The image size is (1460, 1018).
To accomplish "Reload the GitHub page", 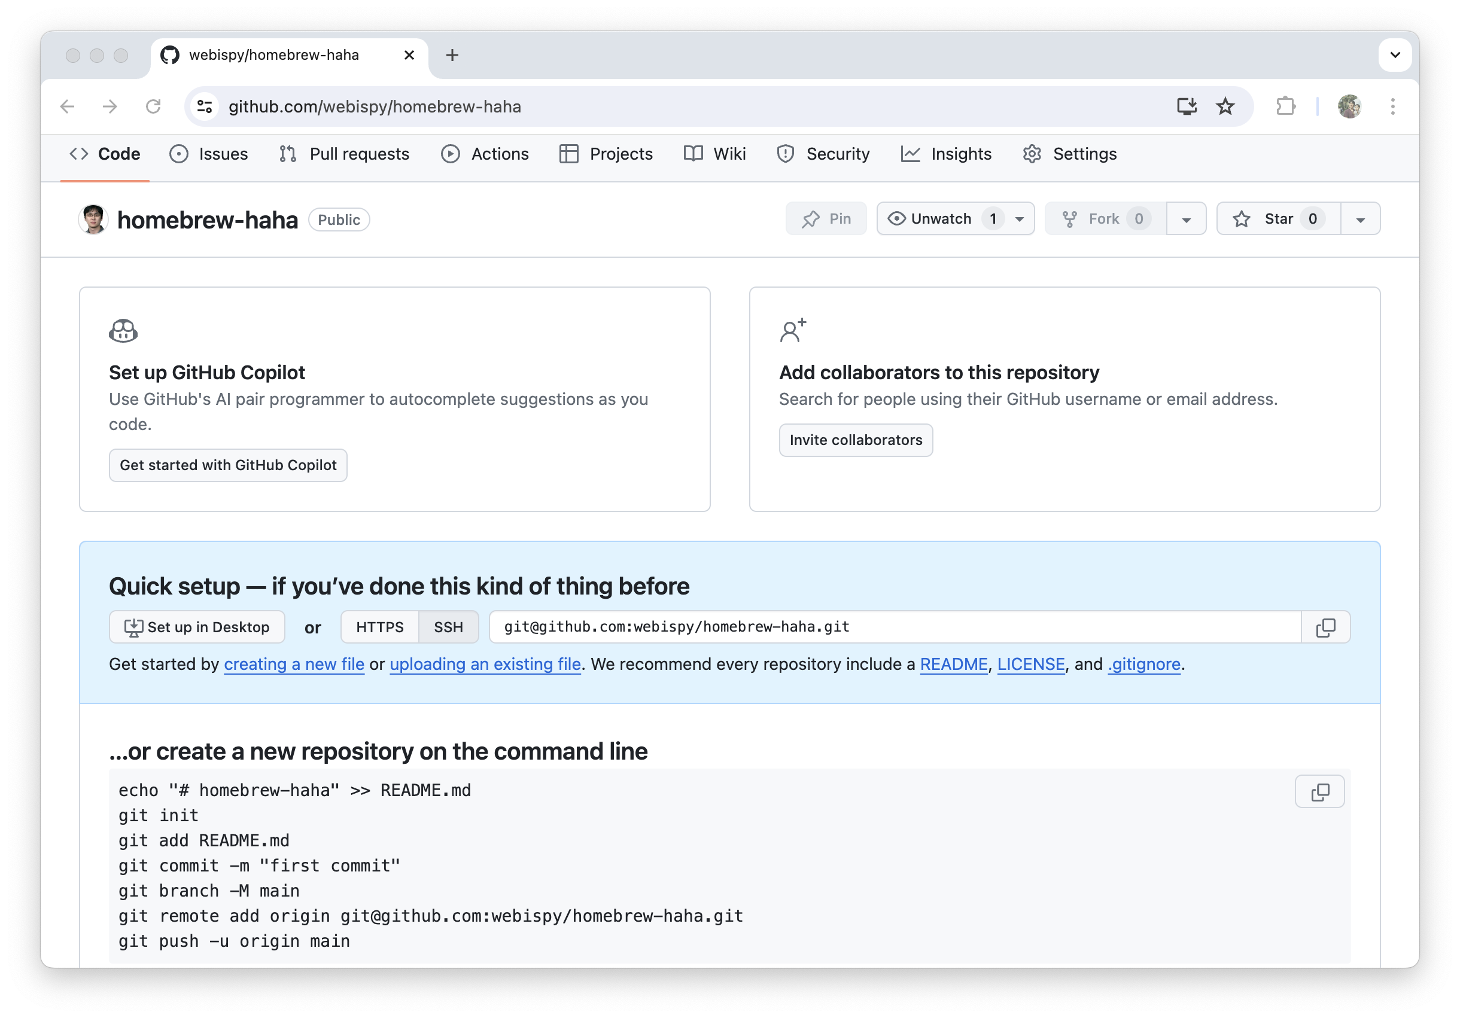I will coord(153,106).
